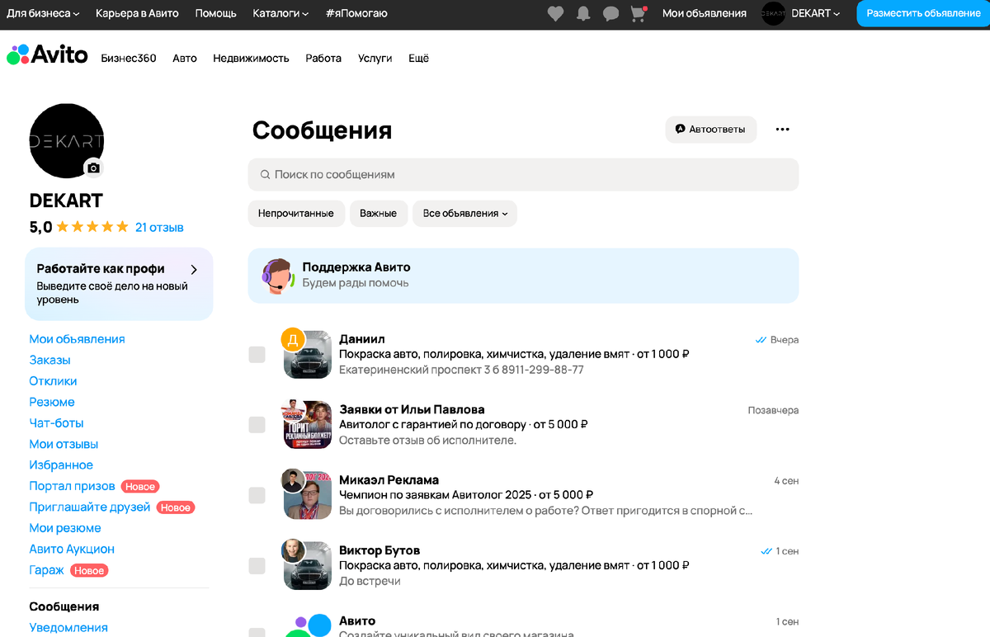The width and height of the screenshot is (990, 637).
Task: Click the camera icon on DEKART profile photo
Action: (x=93, y=168)
